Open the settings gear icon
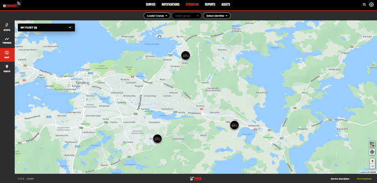This screenshot has height=183, width=377. tap(372, 5)
